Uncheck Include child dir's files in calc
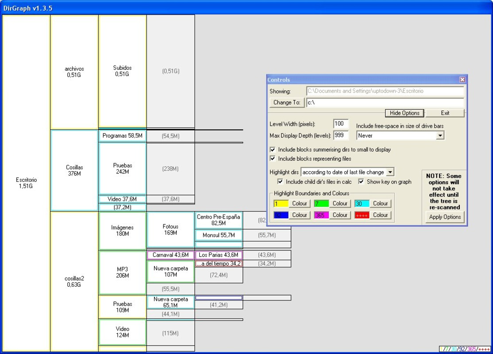493x354 pixels. 280,181
